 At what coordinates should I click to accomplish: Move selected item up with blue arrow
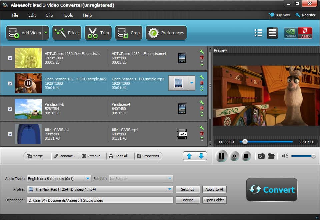click(x=189, y=156)
